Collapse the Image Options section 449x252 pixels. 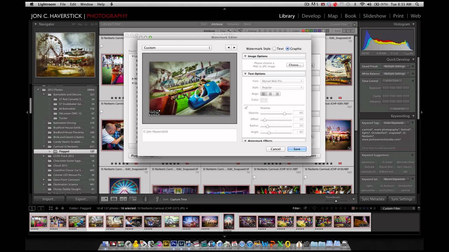coord(245,56)
